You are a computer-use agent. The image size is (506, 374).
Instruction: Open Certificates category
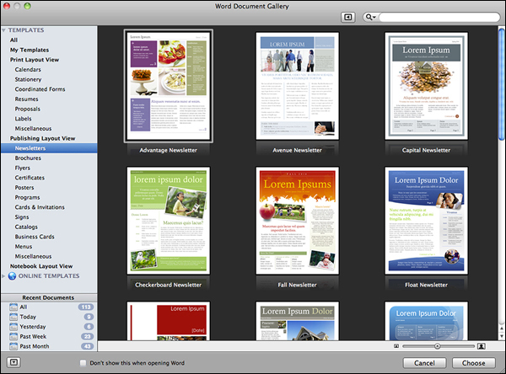click(x=30, y=178)
